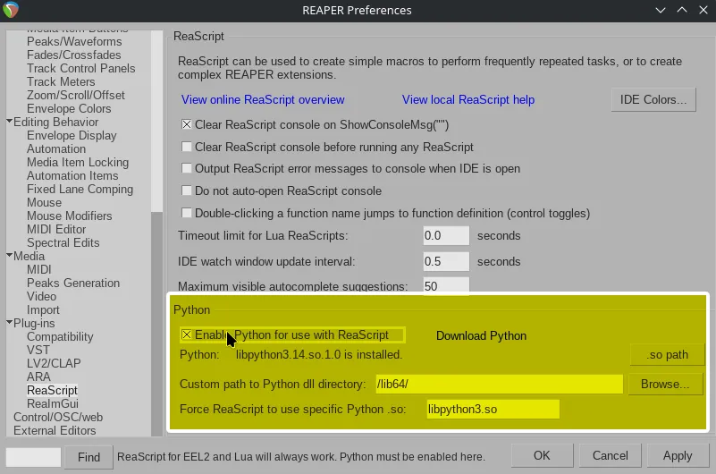Select Envelope Display tree item
716x474 pixels.
tap(72, 136)
